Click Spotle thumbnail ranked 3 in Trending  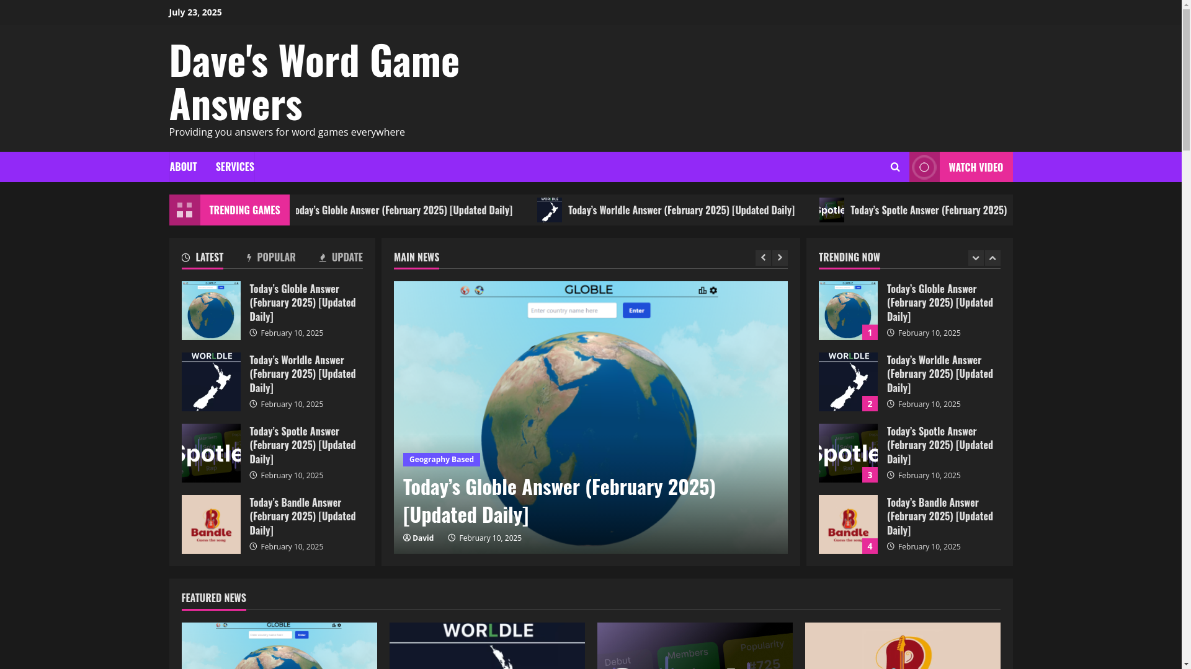tap(848, 453)
